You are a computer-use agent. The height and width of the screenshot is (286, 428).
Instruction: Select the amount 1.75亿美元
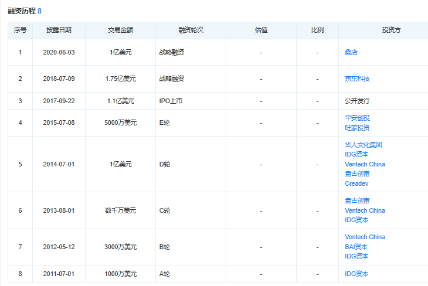pos(120,79)
